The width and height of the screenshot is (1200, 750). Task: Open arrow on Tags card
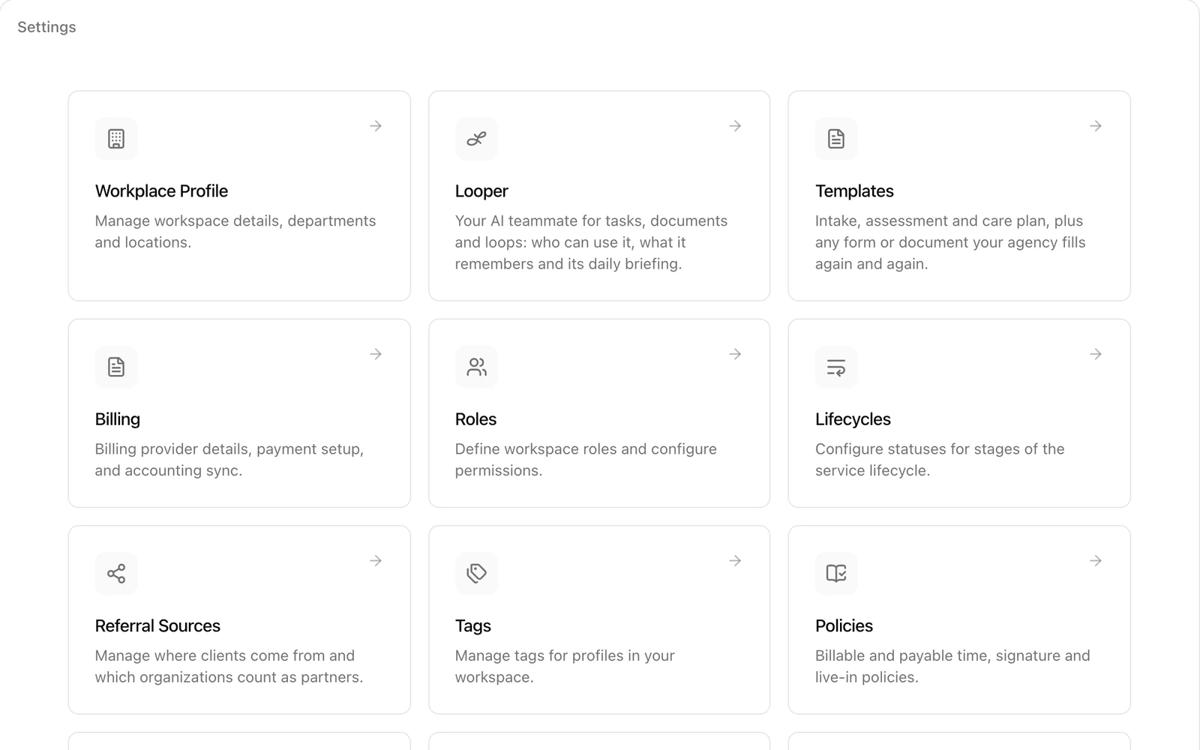[x=735, y=561]
